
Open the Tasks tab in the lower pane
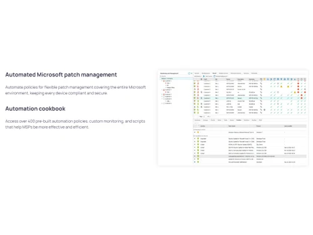225,120
